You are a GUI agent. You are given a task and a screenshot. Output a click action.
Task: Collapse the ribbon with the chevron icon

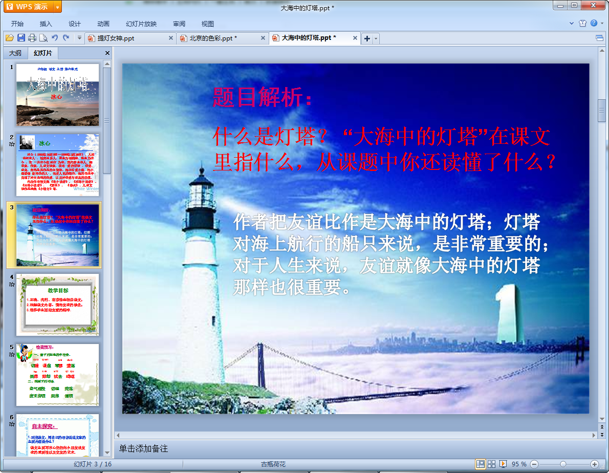point(571,24)
